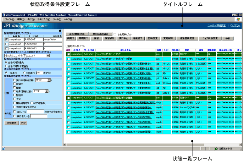Check the 保留中 status checkbox

15,84
